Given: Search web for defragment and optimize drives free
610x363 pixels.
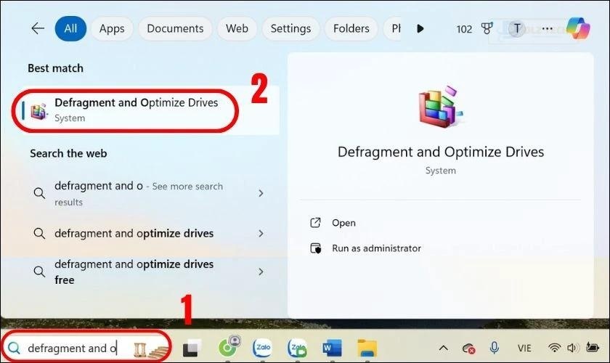Looking at the screenshot, I should (x=134, y=272).
